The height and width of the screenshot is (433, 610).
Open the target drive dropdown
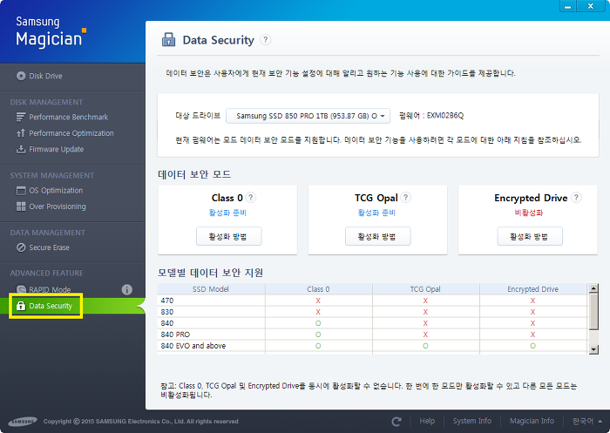(x=308, y=116)
